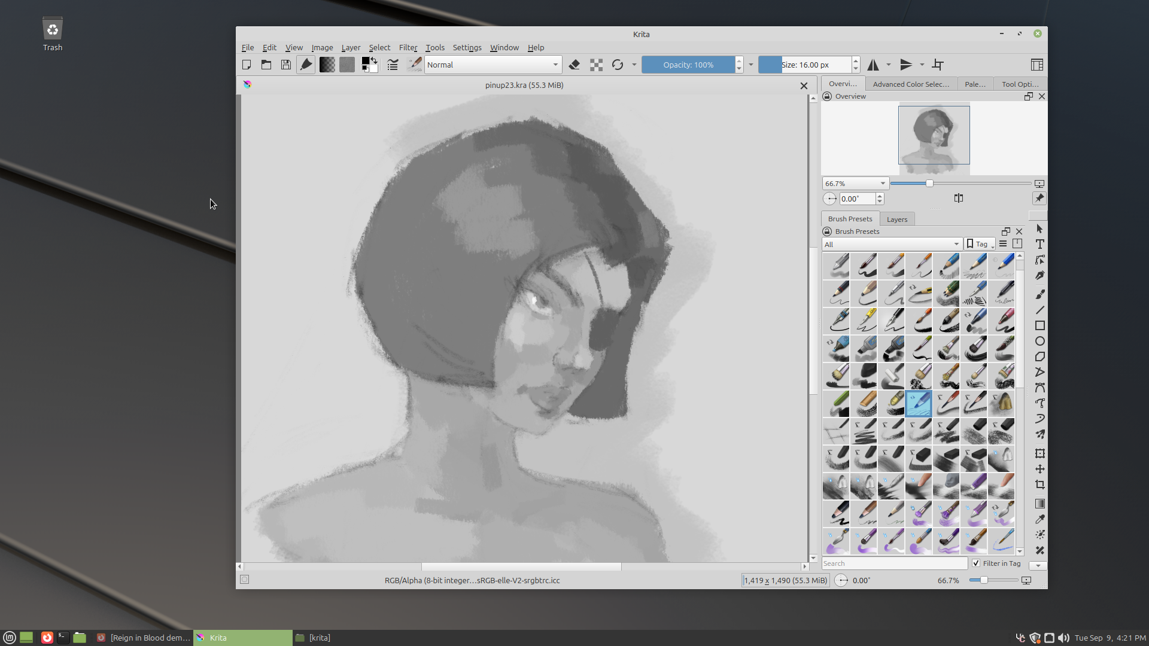Click the Edit brush settings icon

pyautogui.click(x=393, y=65)
